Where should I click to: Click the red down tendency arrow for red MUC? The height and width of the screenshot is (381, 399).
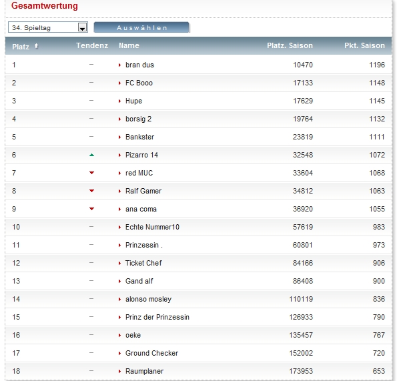(x=91, y=173)
